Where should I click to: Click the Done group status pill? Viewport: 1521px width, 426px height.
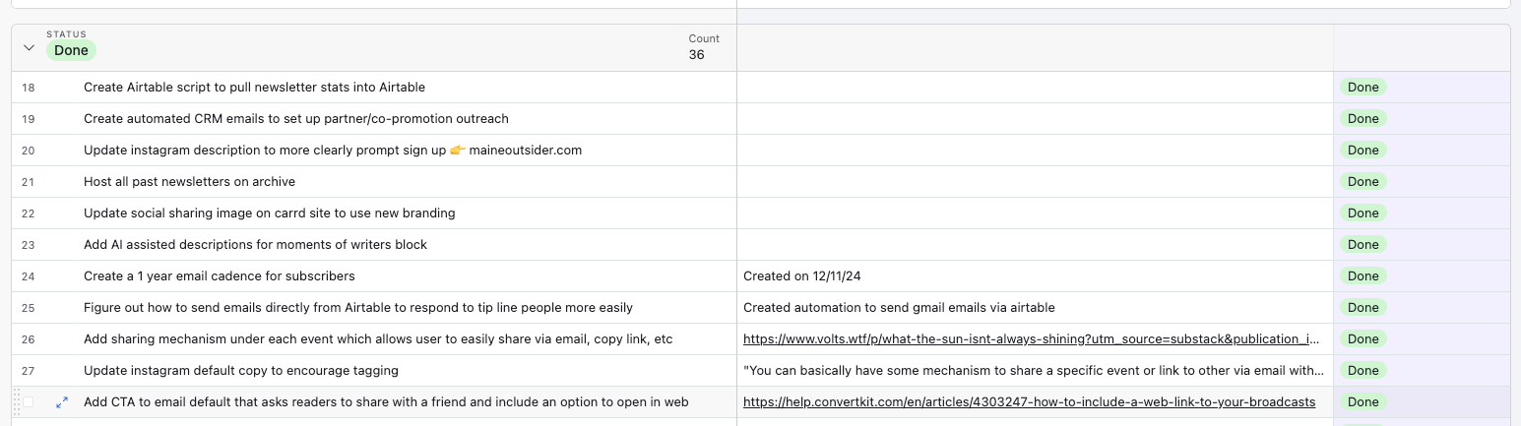click(x=71, y=50)
